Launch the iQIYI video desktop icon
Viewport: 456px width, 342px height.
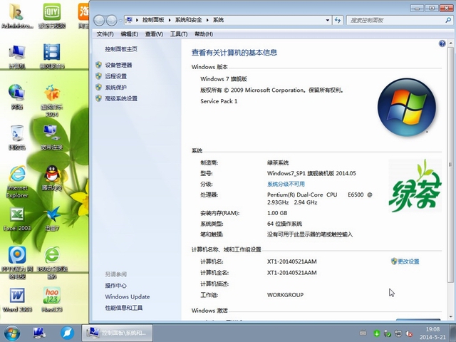pyautogui.click(x=52, y=16)
